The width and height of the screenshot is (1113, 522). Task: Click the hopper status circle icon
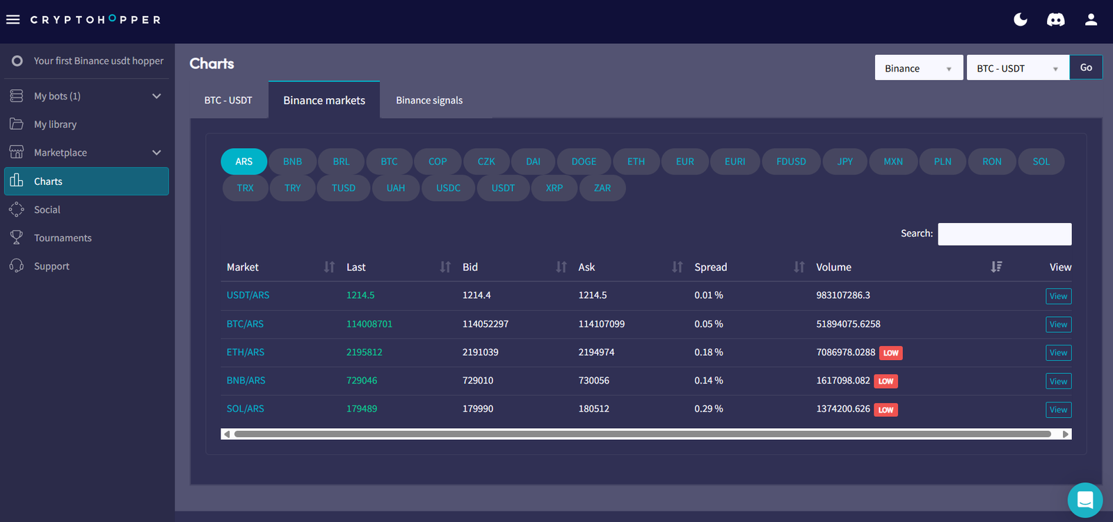tap(17, 61)
